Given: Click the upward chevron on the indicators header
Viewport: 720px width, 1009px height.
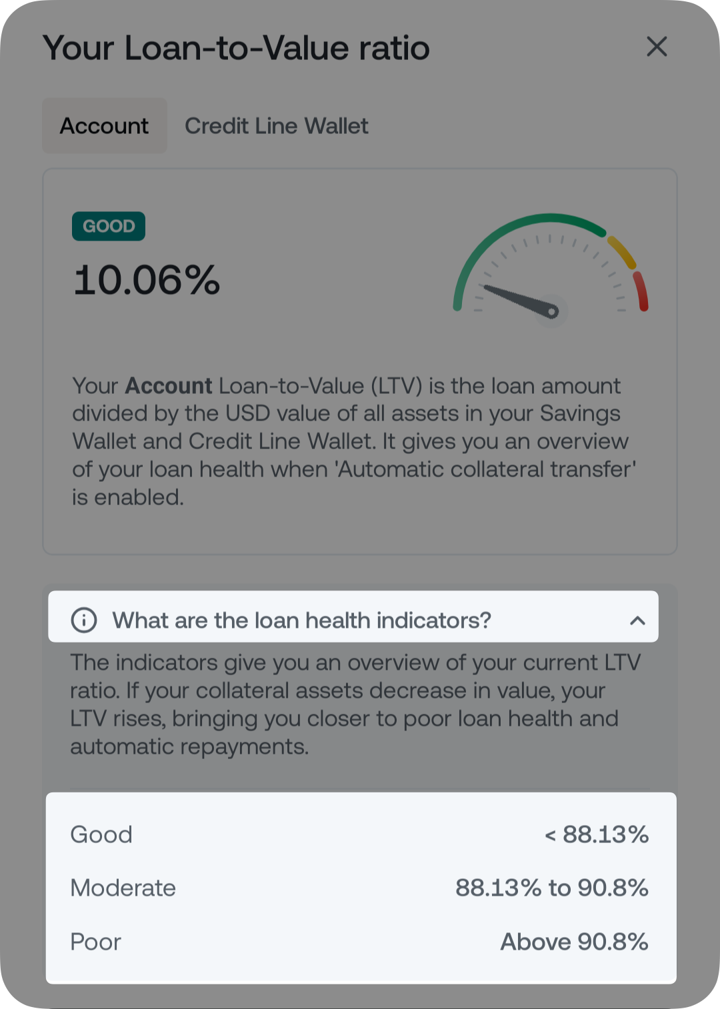Looking at the screenshot, I should coord(638,620).
